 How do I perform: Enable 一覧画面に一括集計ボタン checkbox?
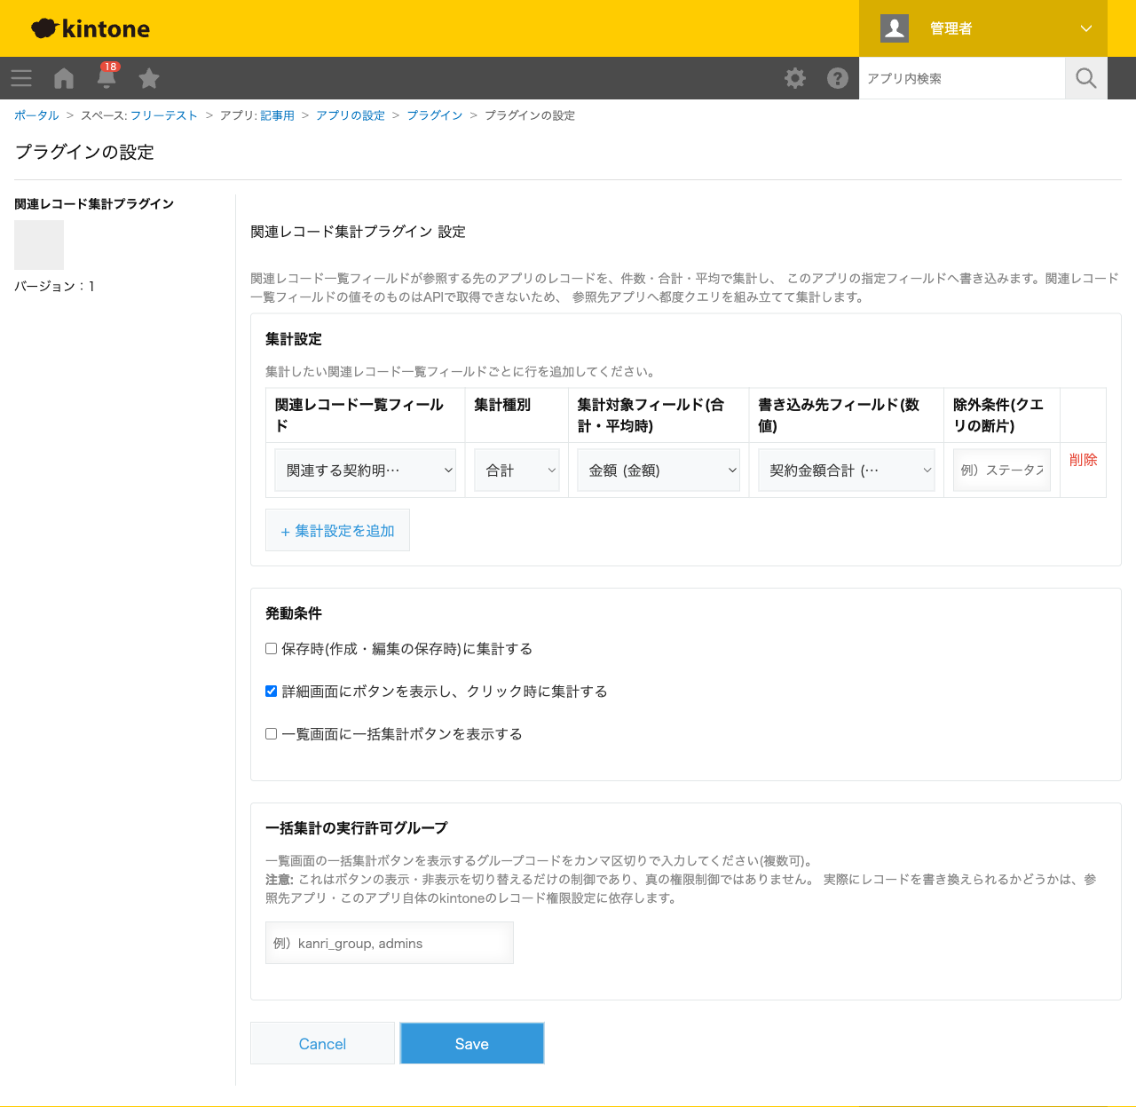tap(272, 734)
